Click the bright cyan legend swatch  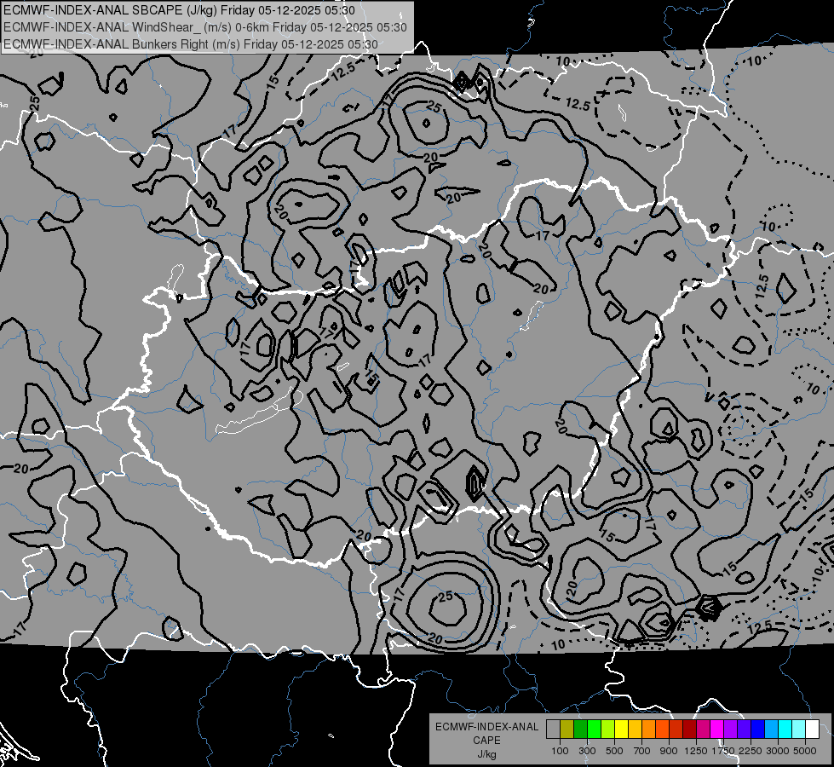[785, 729]
